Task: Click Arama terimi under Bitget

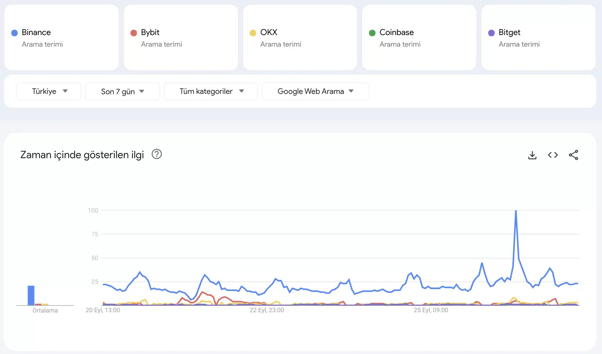Action: 519,44
